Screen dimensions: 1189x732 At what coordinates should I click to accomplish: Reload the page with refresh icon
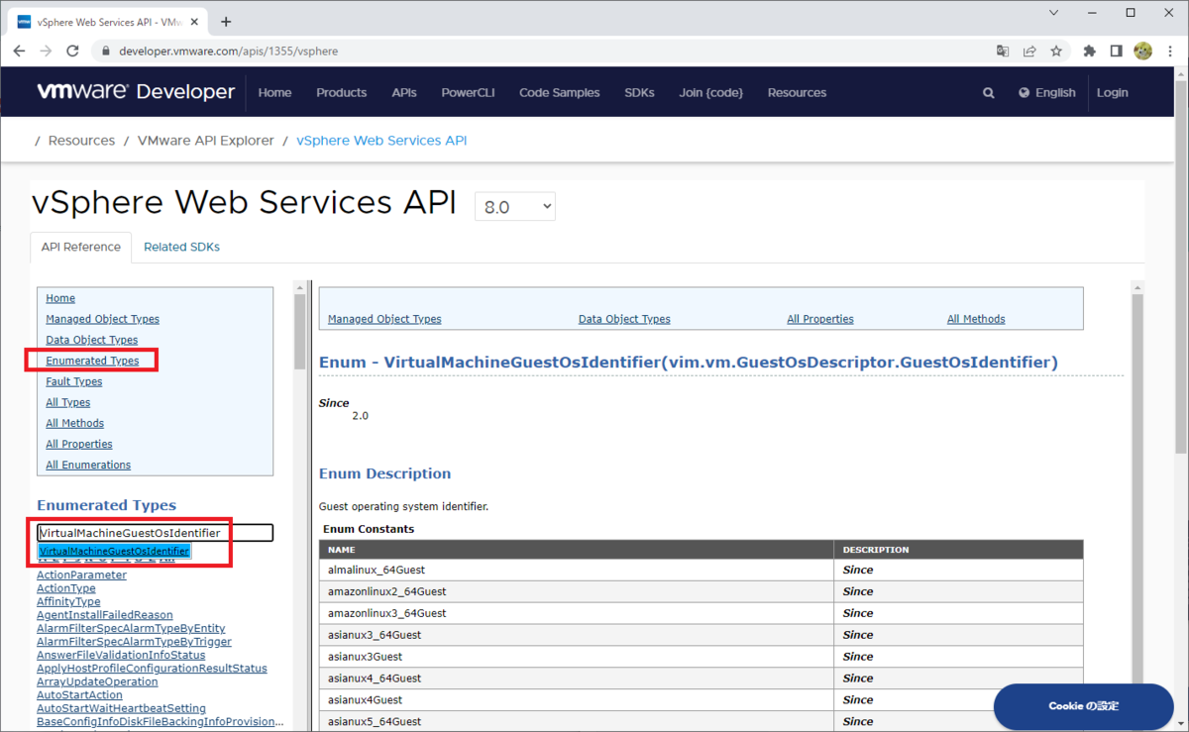pyautogui.click(x=72, y=51)
